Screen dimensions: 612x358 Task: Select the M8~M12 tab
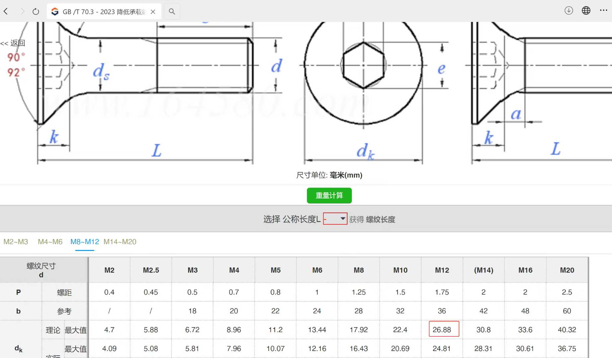click(85, 242)
